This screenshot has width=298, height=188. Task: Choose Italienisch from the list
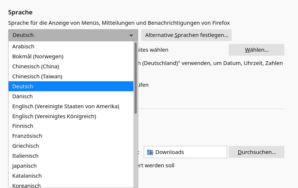[x=25, y=156]
